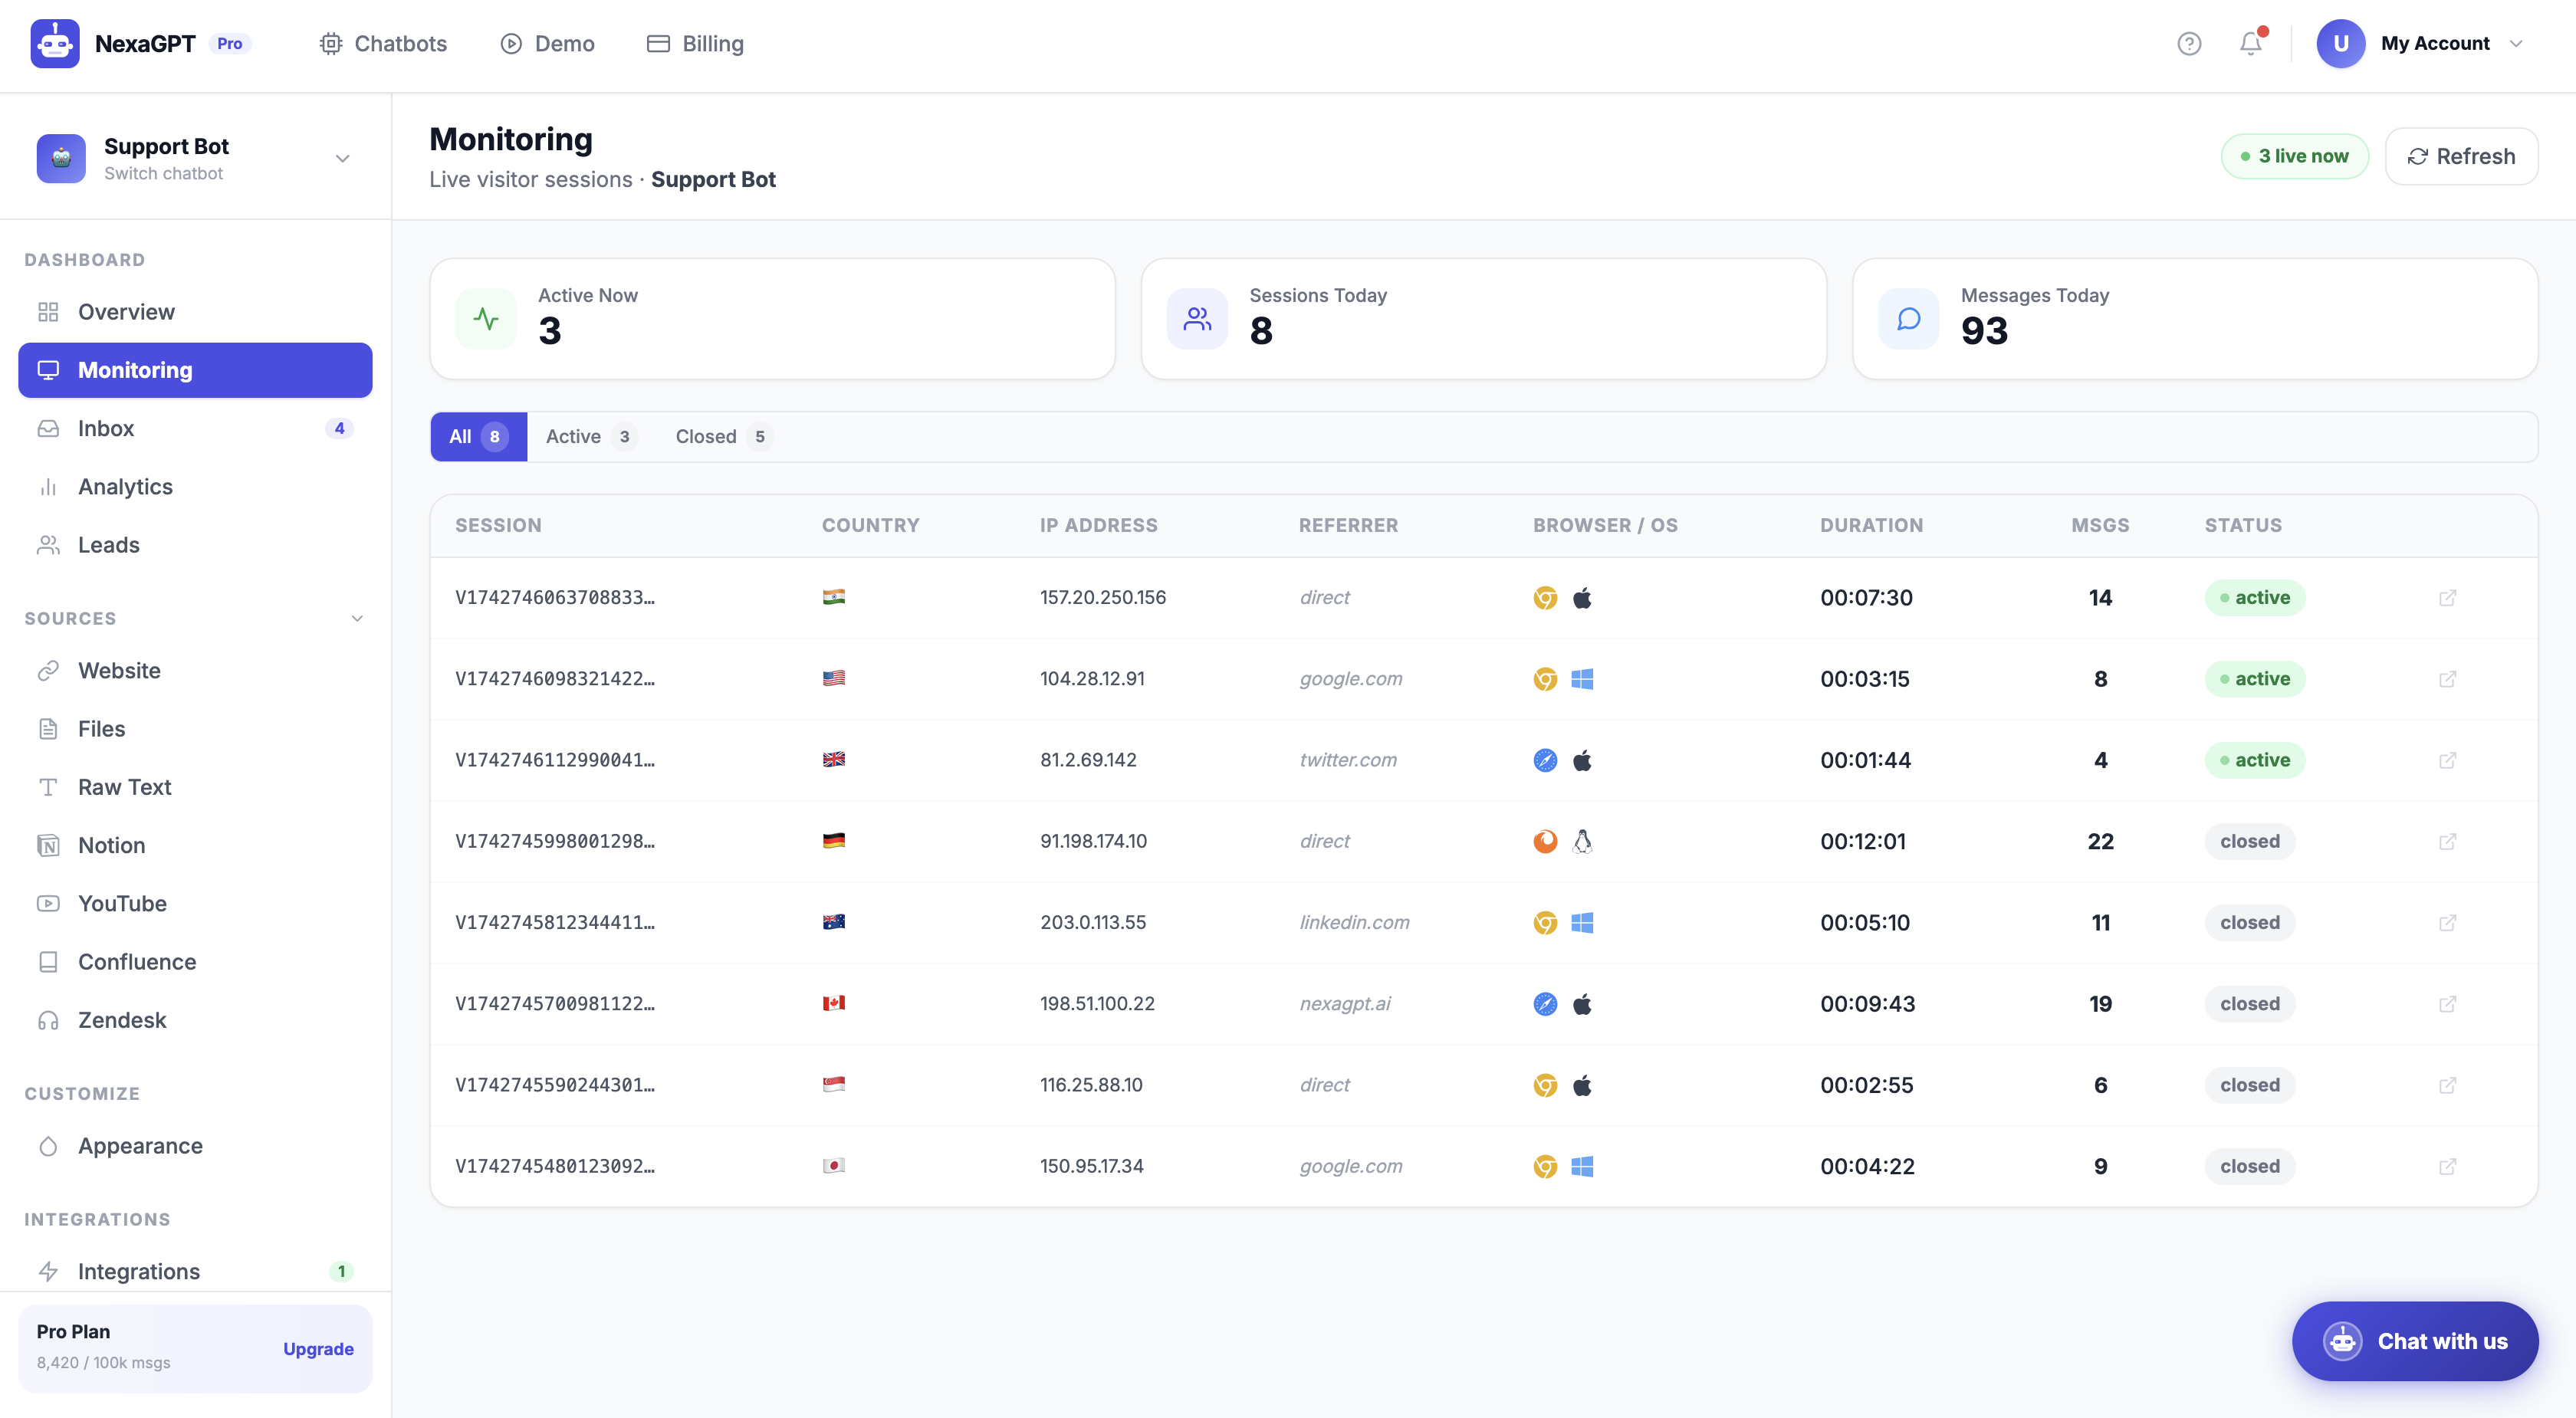Click the Active Now pulse icon
Screen dimensions: 2576x1418
pyautogui.click(x=486, y=319)
